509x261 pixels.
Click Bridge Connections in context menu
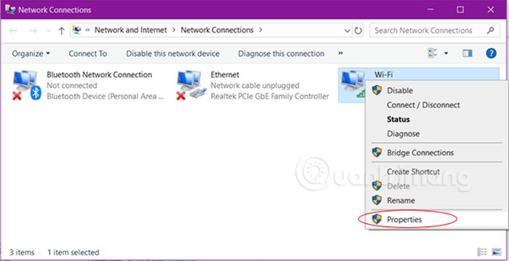[420, 153]
